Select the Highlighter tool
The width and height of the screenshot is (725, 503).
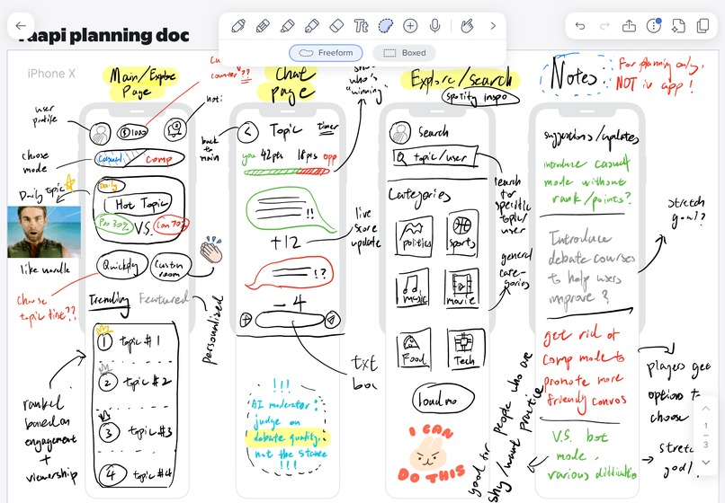point(287,26)
